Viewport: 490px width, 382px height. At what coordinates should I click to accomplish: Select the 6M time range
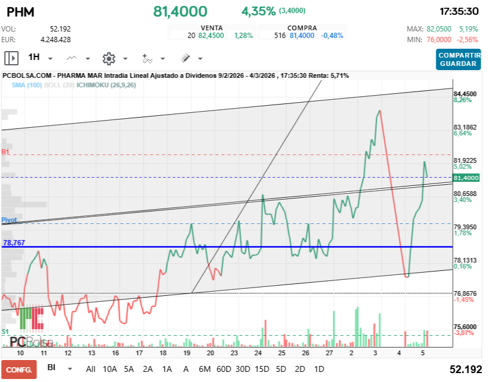[x=205, y=369]
